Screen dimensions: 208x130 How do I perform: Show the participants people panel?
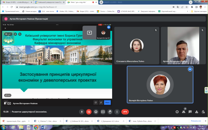point(184,111)
